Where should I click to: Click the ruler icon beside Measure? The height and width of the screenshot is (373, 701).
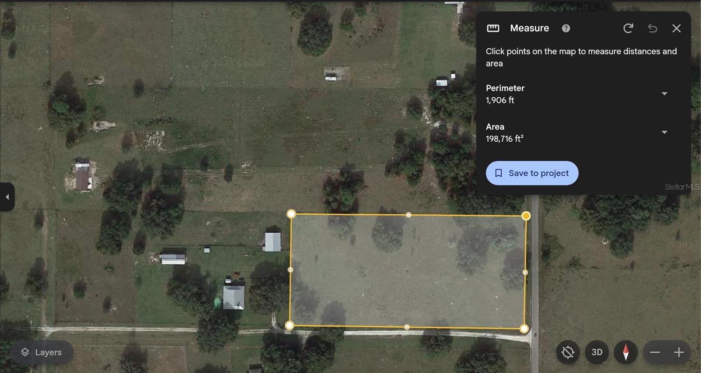(x=493, y=28)
